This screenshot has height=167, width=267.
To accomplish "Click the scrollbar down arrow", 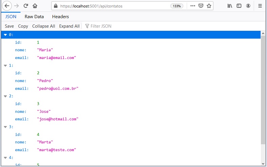I will coord(263,164).
